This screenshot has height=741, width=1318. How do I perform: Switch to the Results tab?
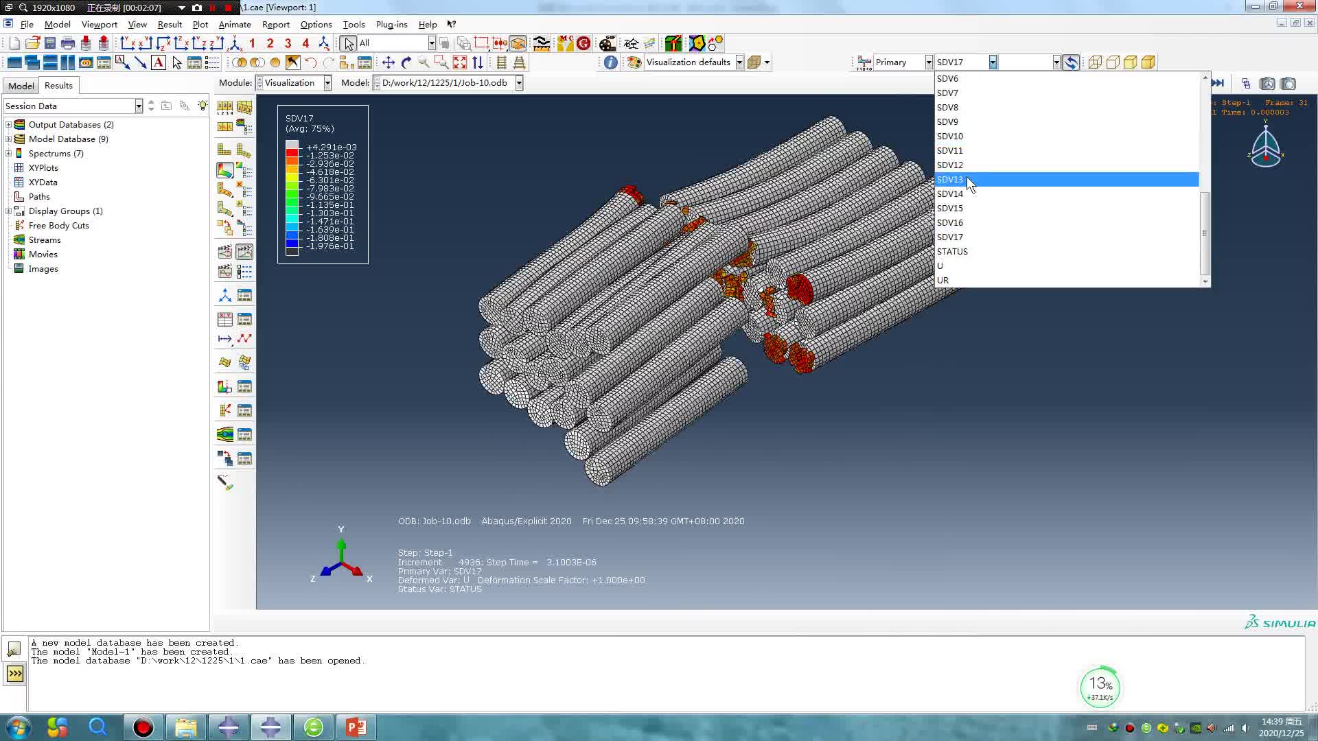click(x=58, y=85)
